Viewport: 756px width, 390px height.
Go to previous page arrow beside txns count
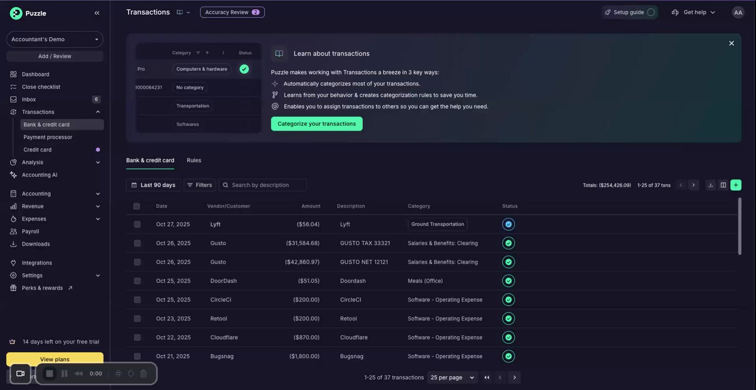click(x=681, y=185)
